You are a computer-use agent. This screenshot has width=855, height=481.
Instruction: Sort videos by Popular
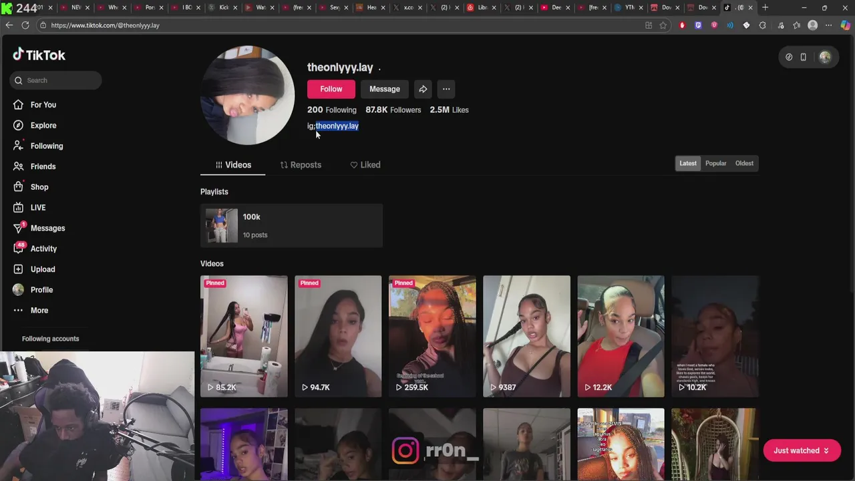[716, 163]
